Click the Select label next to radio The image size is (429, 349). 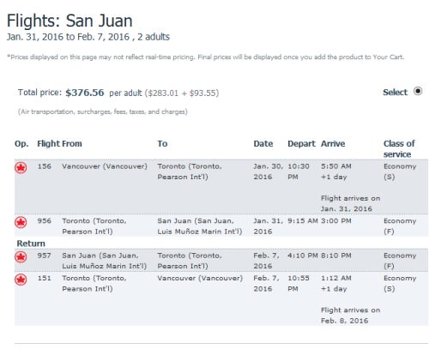point(395,93)
